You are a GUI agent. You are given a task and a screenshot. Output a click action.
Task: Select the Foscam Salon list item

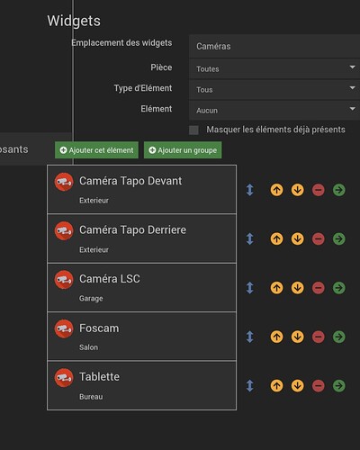tap(141, 337)
